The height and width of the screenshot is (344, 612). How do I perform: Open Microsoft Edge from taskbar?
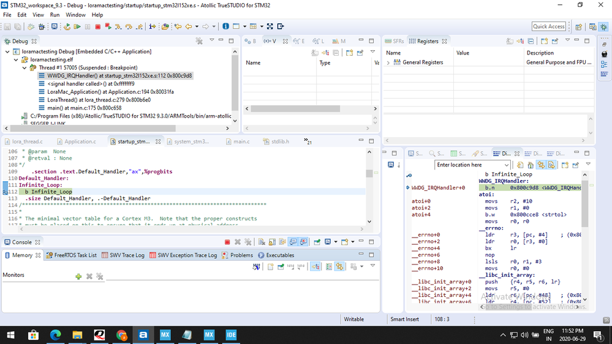[x=55, y=335]
